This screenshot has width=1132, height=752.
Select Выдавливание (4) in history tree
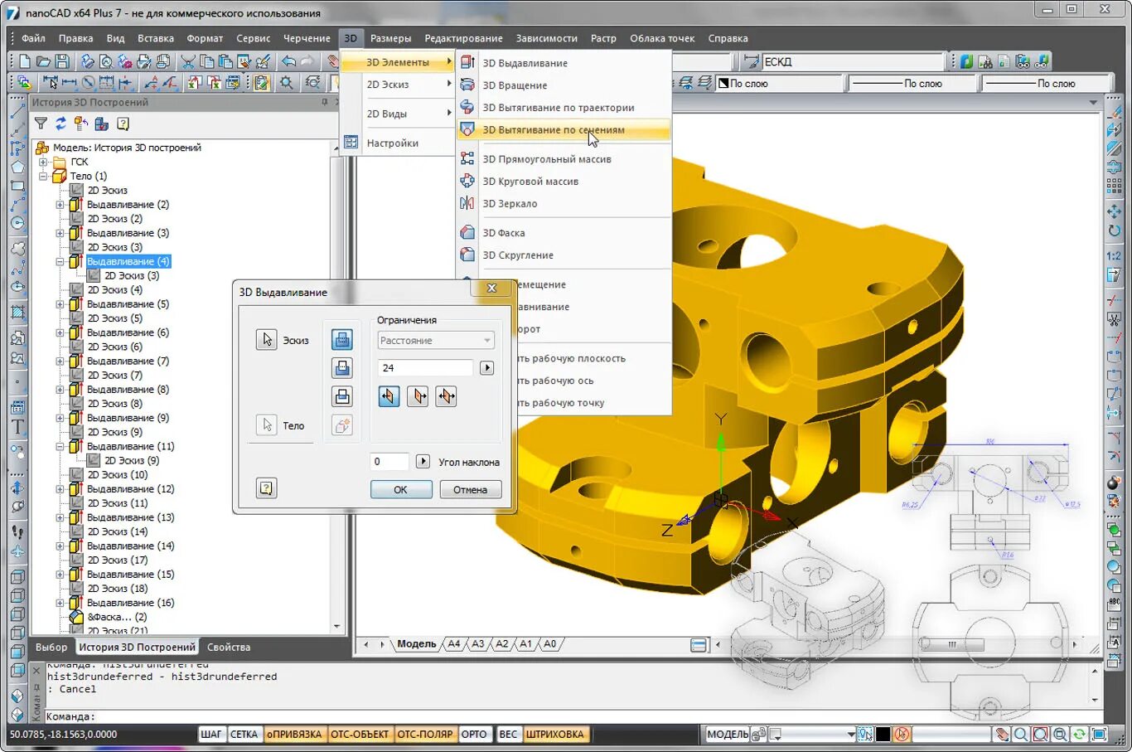(x=128, y=261)
